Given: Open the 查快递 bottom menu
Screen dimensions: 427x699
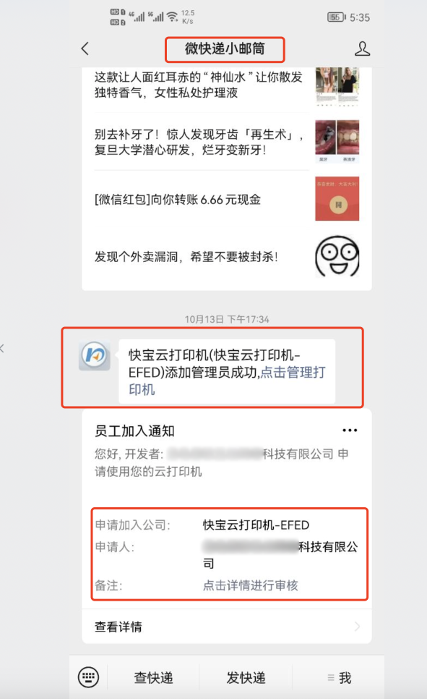Looking at the screenshot, I should point(154,678).
